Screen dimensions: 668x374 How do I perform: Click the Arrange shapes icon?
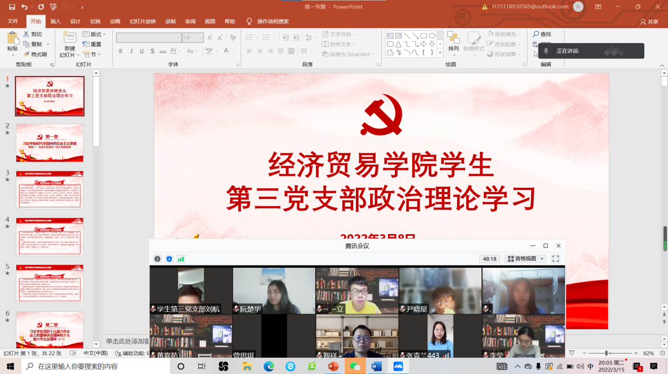(x=453, y=38)
